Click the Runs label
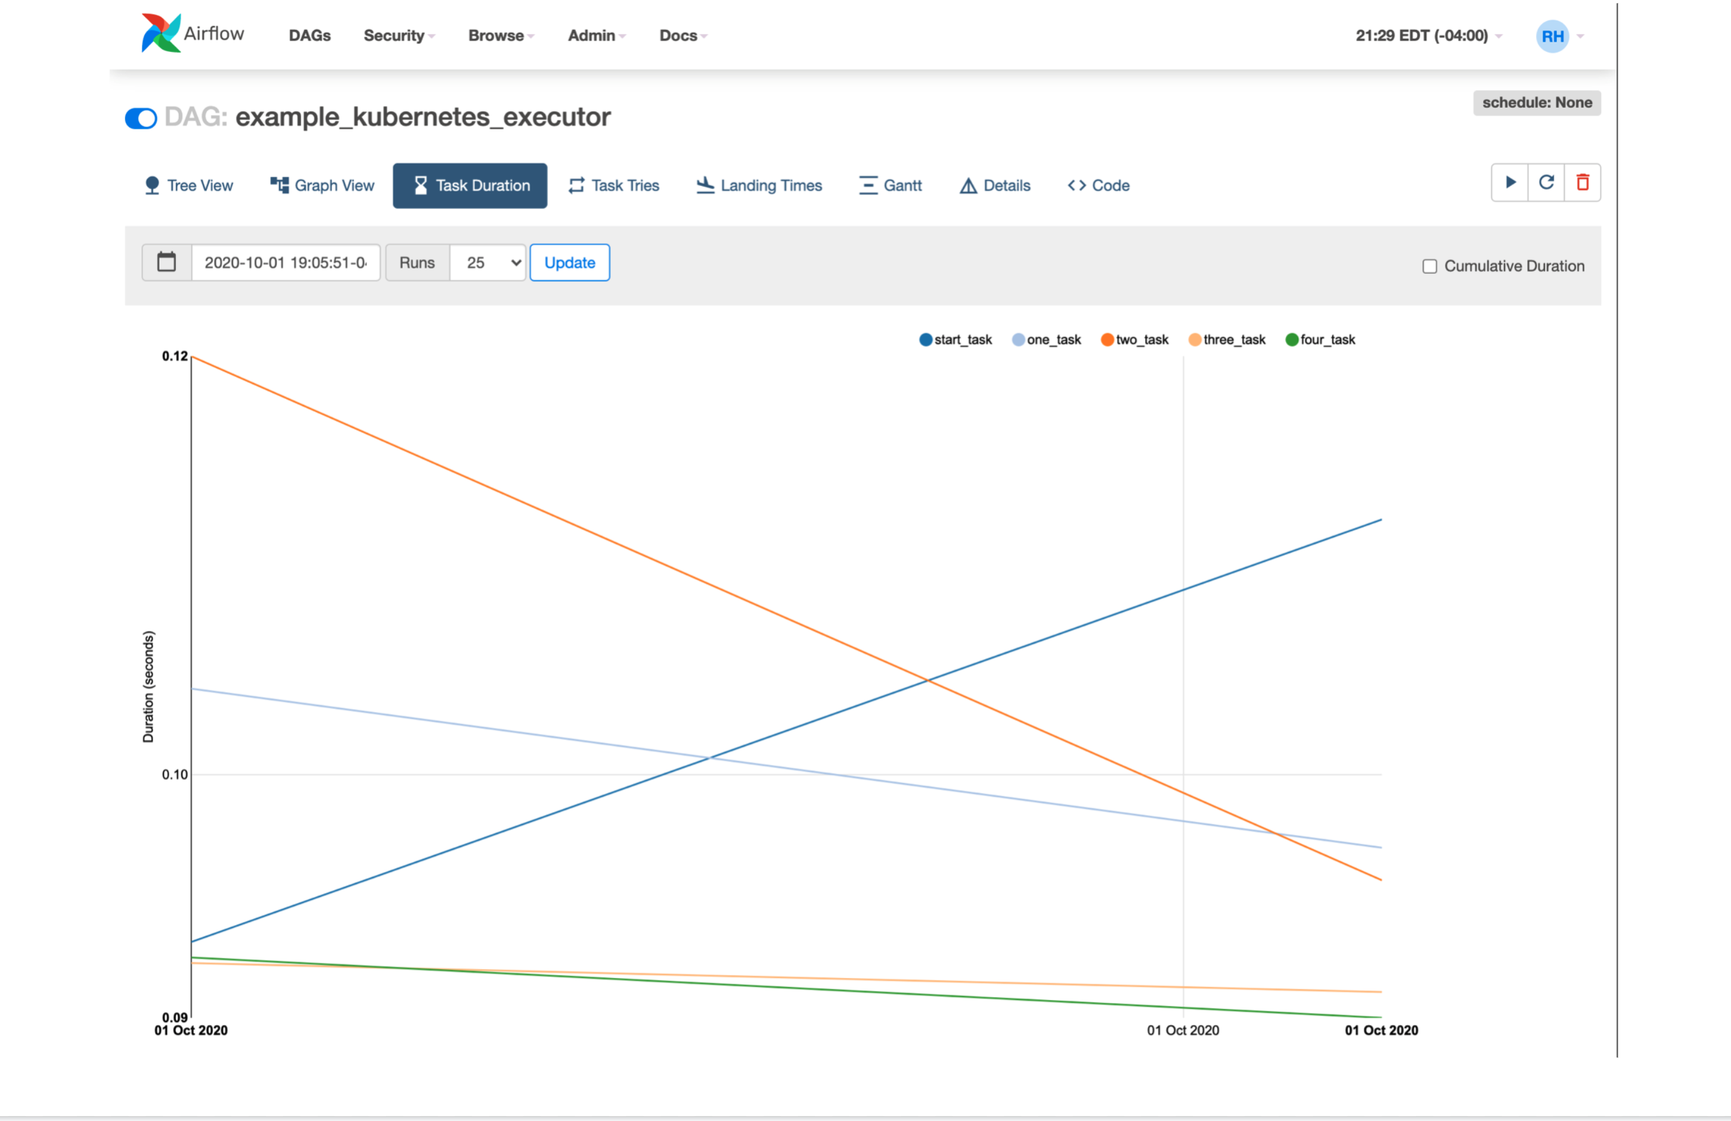 coord(417,262)
